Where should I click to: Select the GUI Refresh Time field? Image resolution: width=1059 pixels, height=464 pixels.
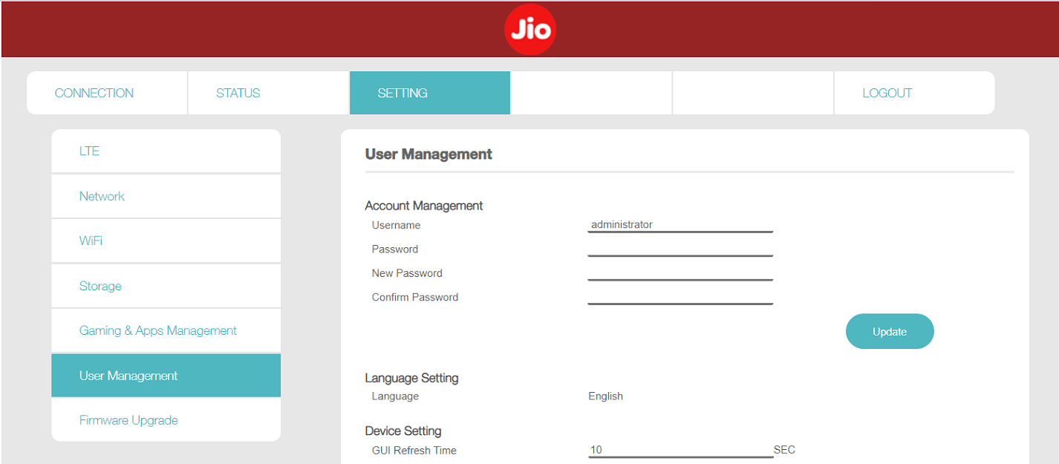pos(680,450)
